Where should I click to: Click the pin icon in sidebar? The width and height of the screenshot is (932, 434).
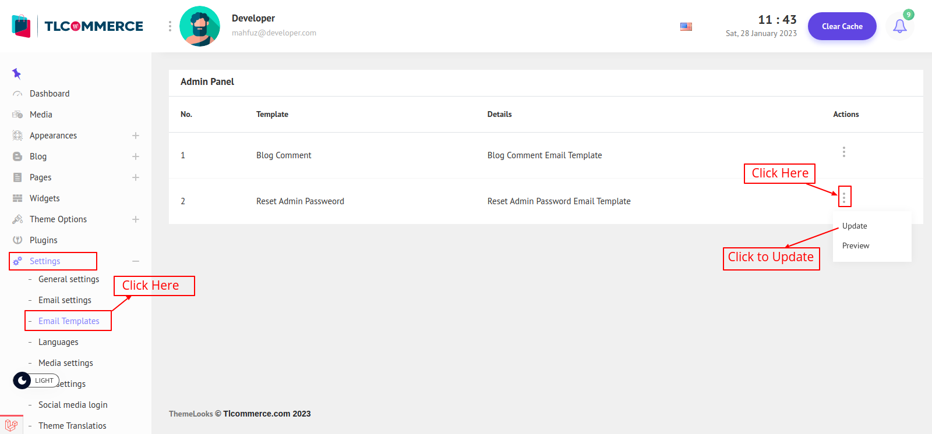tap(16, 73)
